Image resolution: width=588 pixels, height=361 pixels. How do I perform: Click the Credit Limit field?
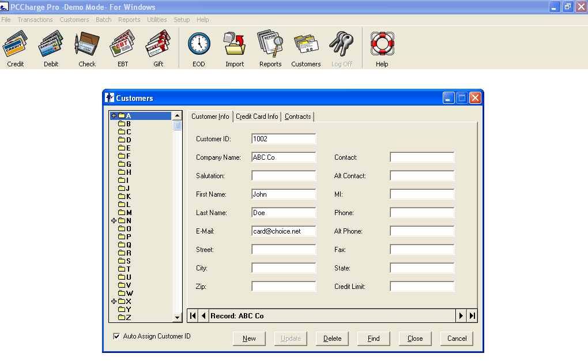click(x=422, y=287)
